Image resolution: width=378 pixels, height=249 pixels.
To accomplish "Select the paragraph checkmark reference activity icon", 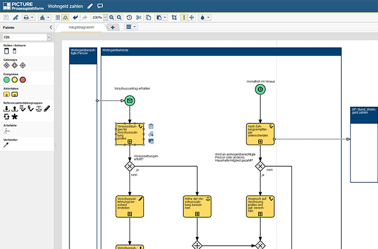I will click(31, 109).
